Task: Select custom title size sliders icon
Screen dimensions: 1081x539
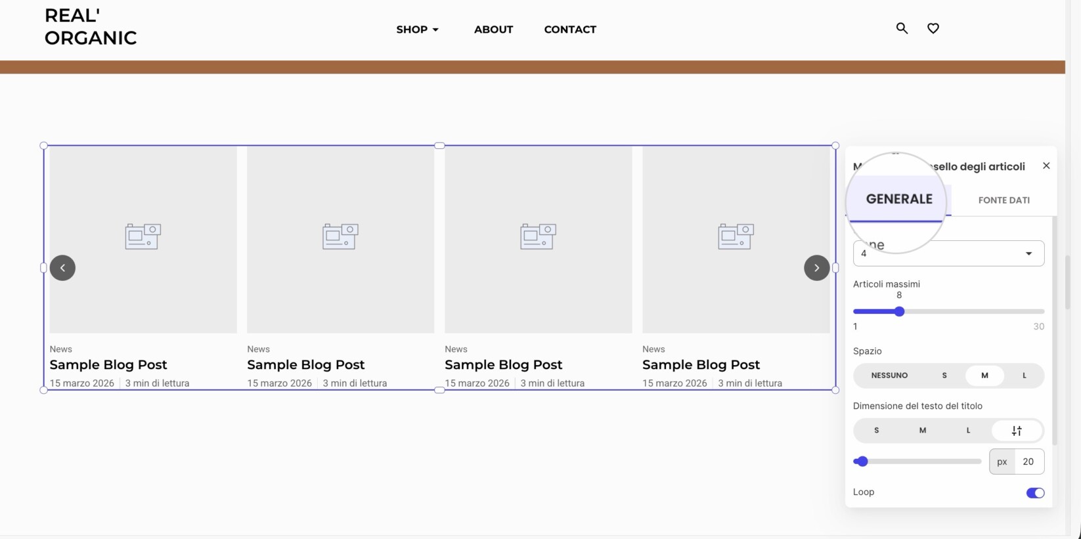Action: tap(1017, 431)
